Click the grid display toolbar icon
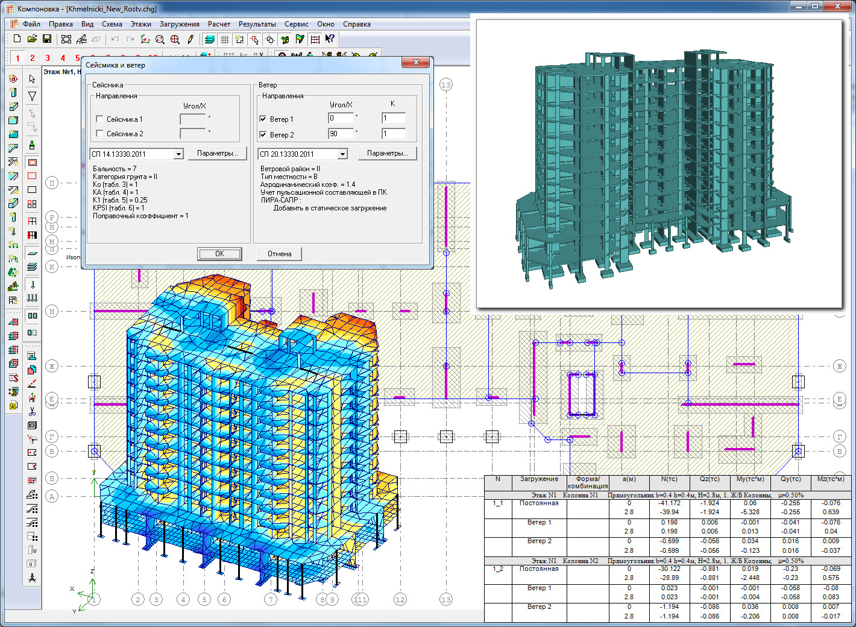Image resolution: width=856 pixels, height=627 pixels. [225, 39]
